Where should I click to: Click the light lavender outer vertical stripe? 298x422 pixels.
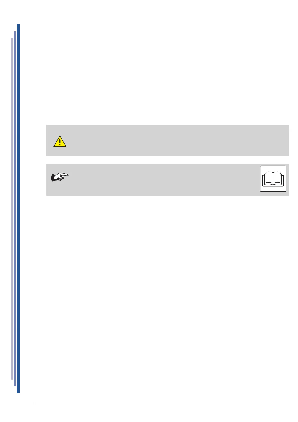(12, 209)
